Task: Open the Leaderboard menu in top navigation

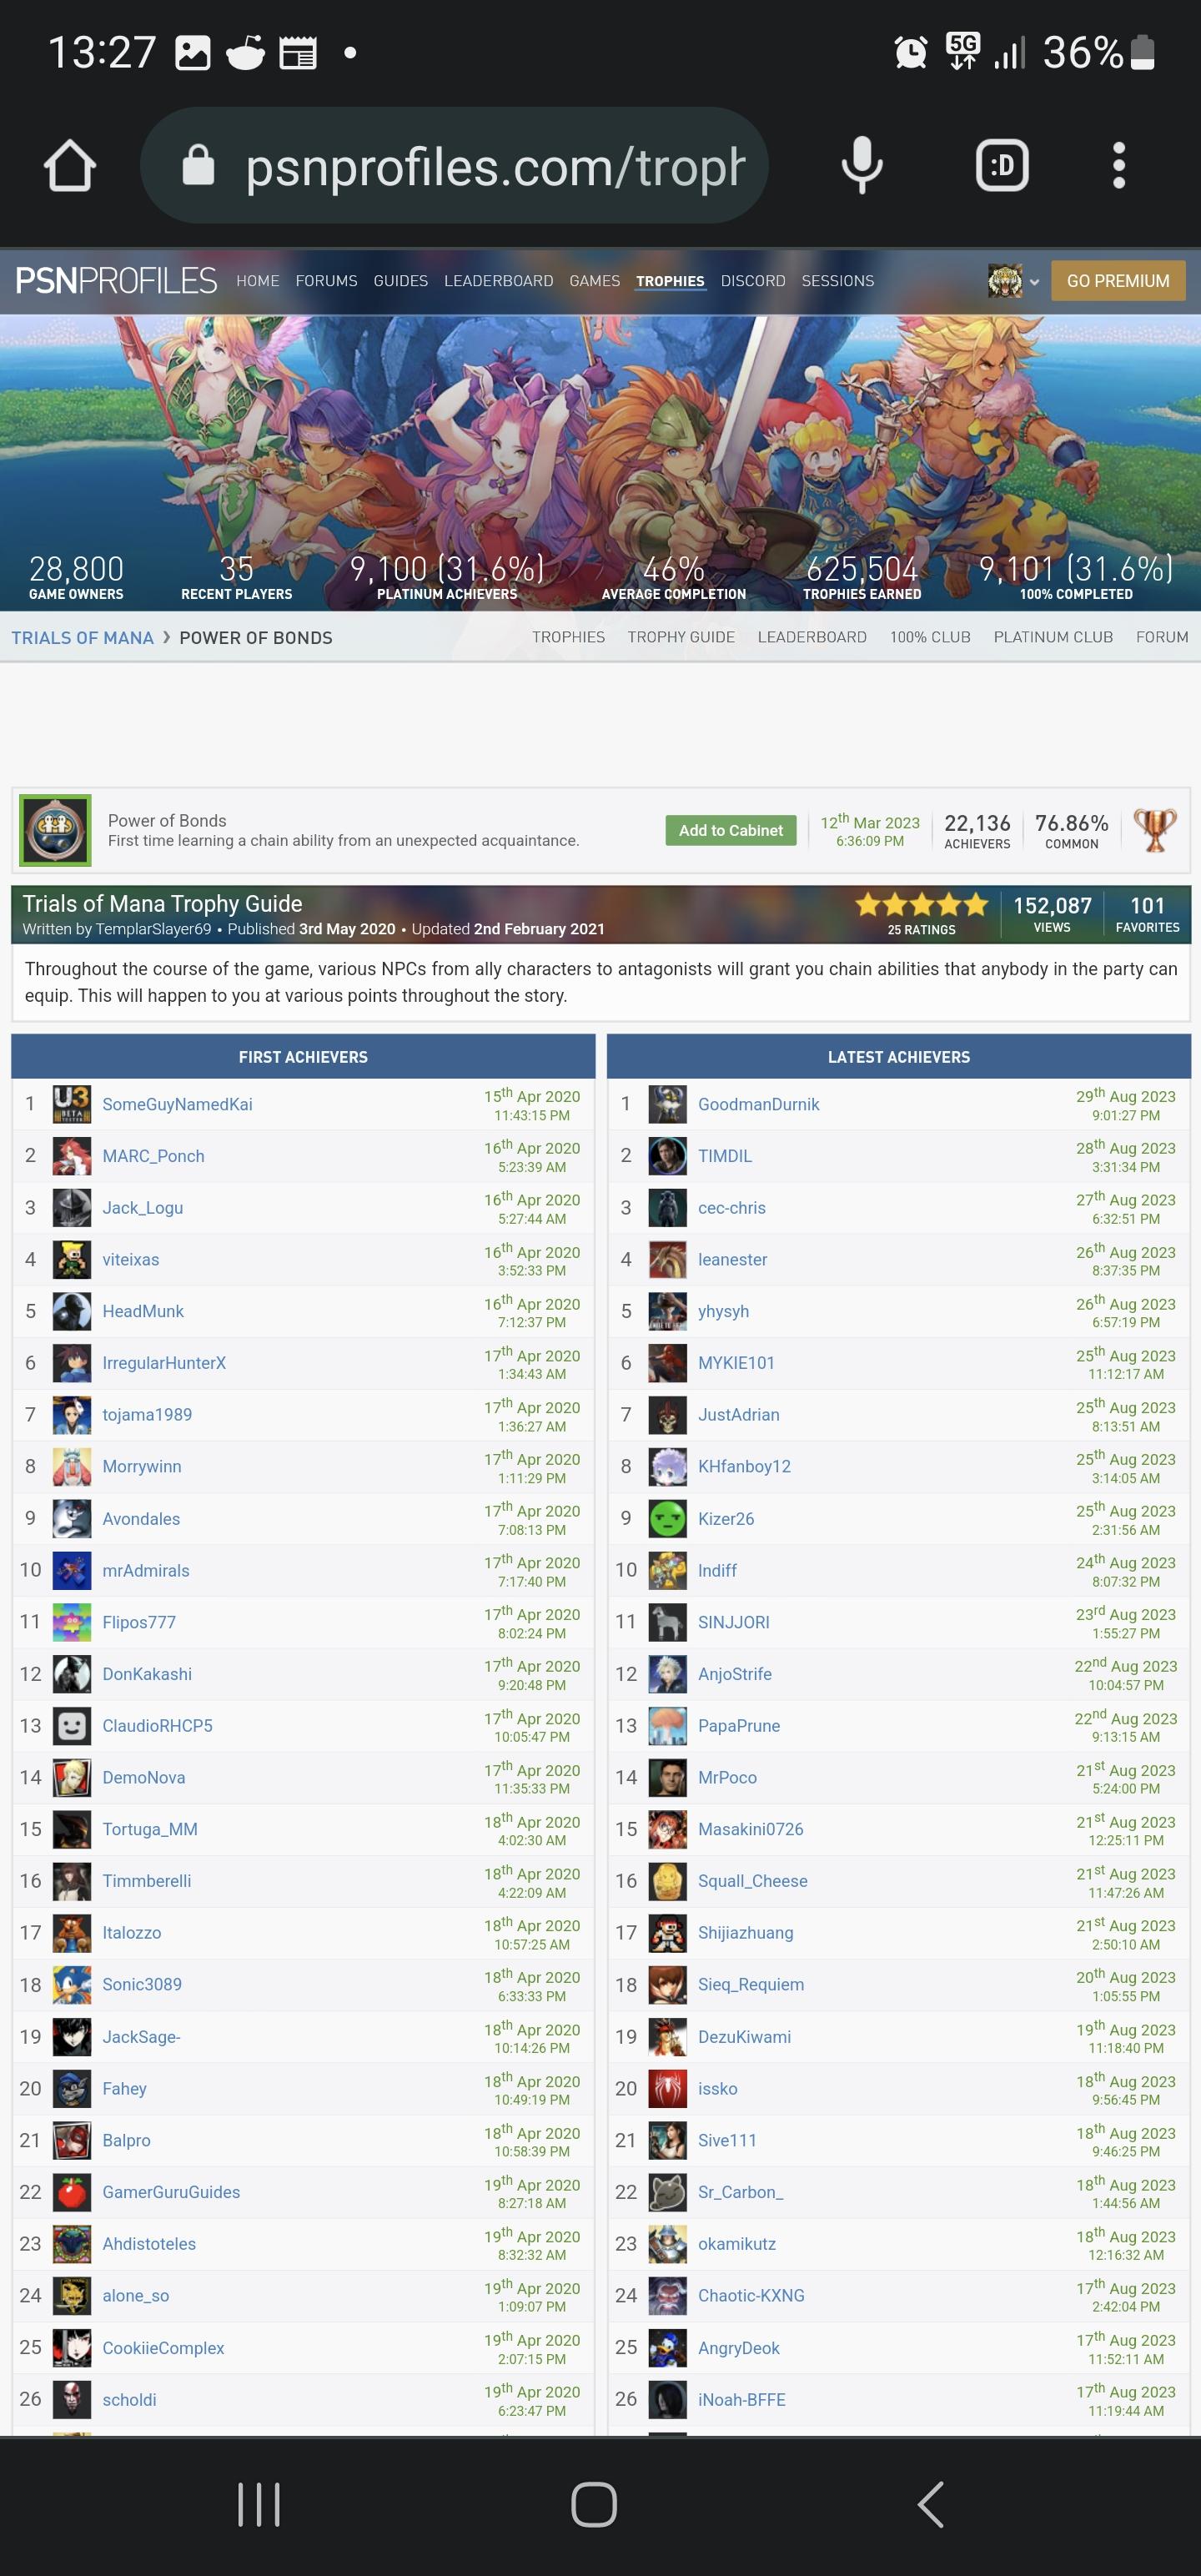Action: [x=498, y=281]
